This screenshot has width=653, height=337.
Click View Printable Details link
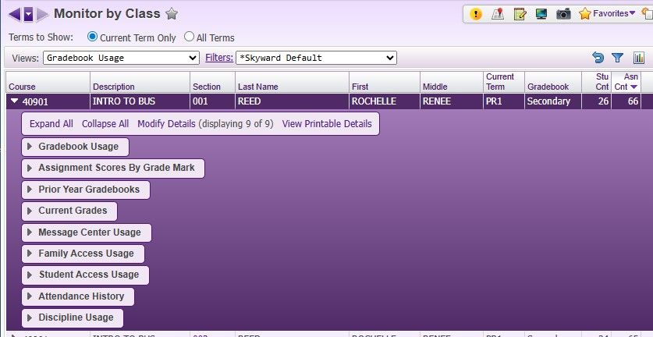click(327, 124)
